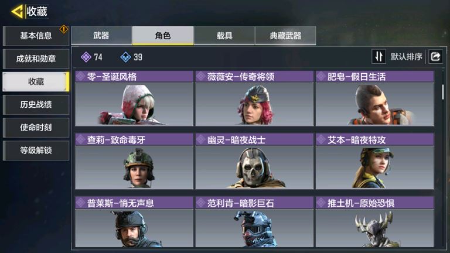This screenshot has width=450, height=253.
Task: Click the rarity diamond on 幽灵-暗夜战士 card
Action: pyautogui.click(x=201, y=140)
